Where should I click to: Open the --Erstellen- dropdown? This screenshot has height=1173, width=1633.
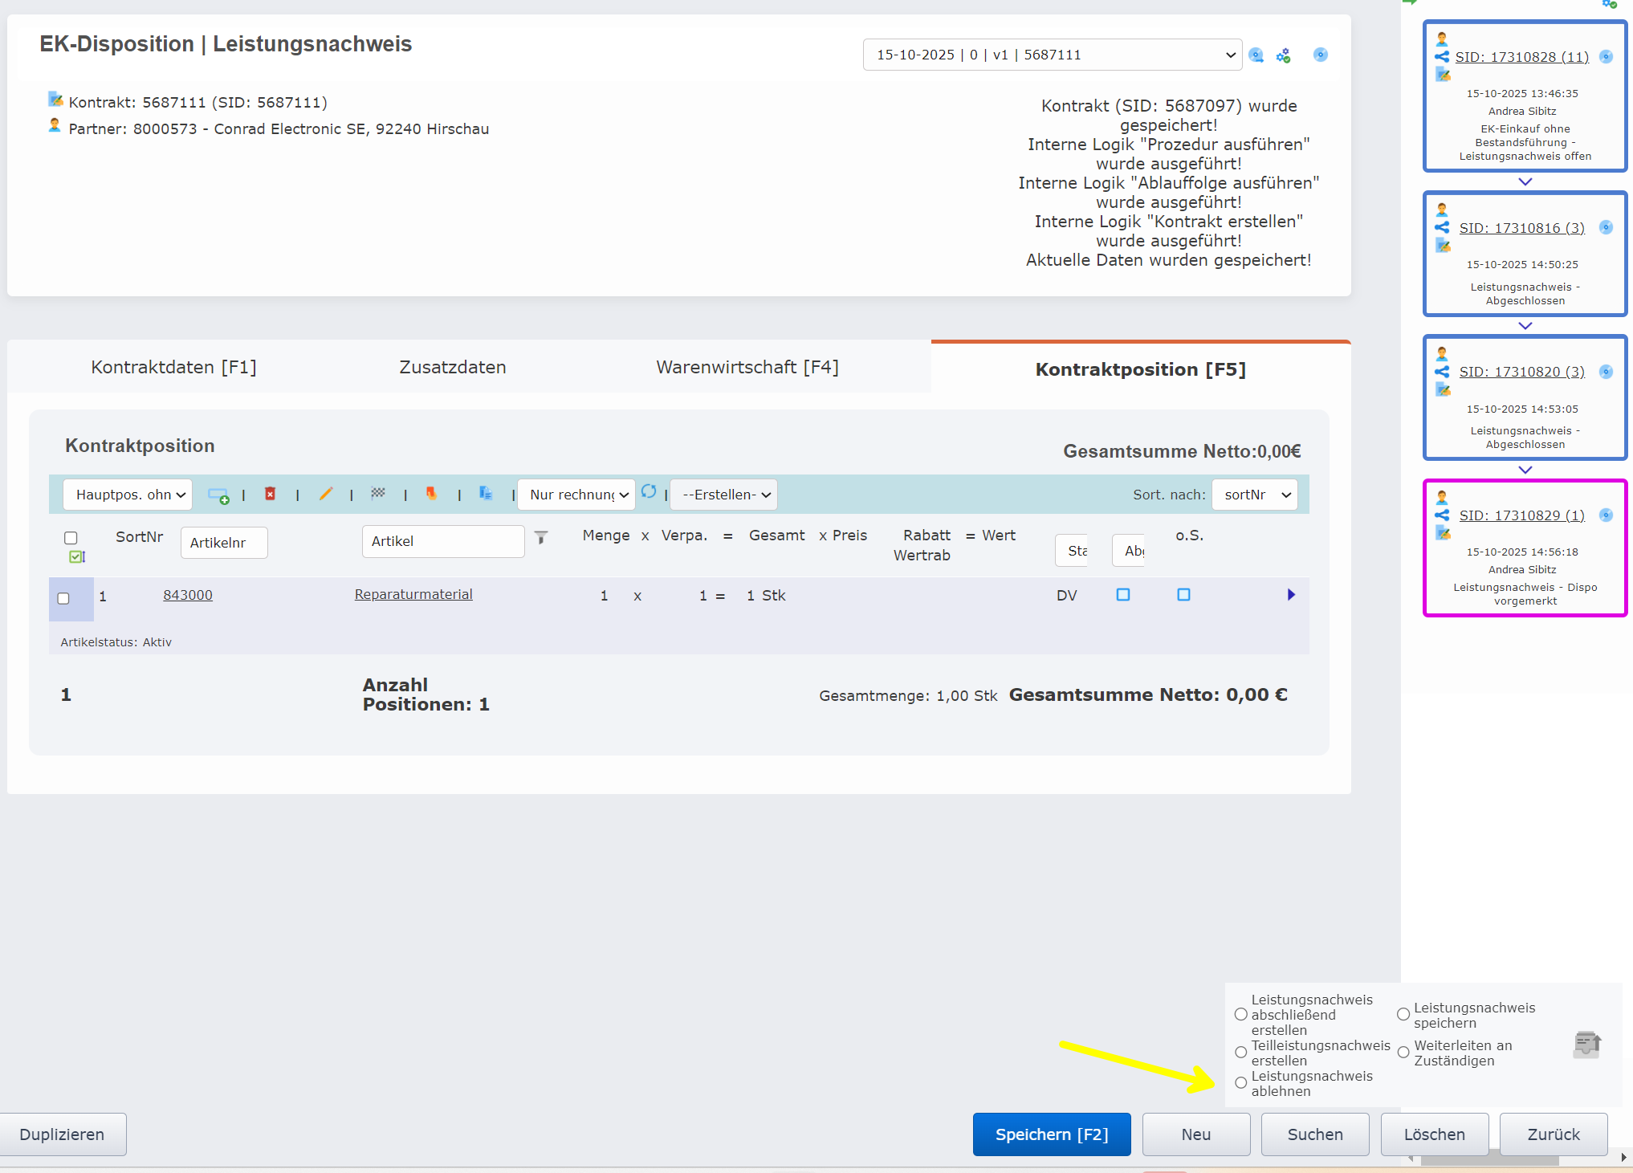[x=724, y=495]
